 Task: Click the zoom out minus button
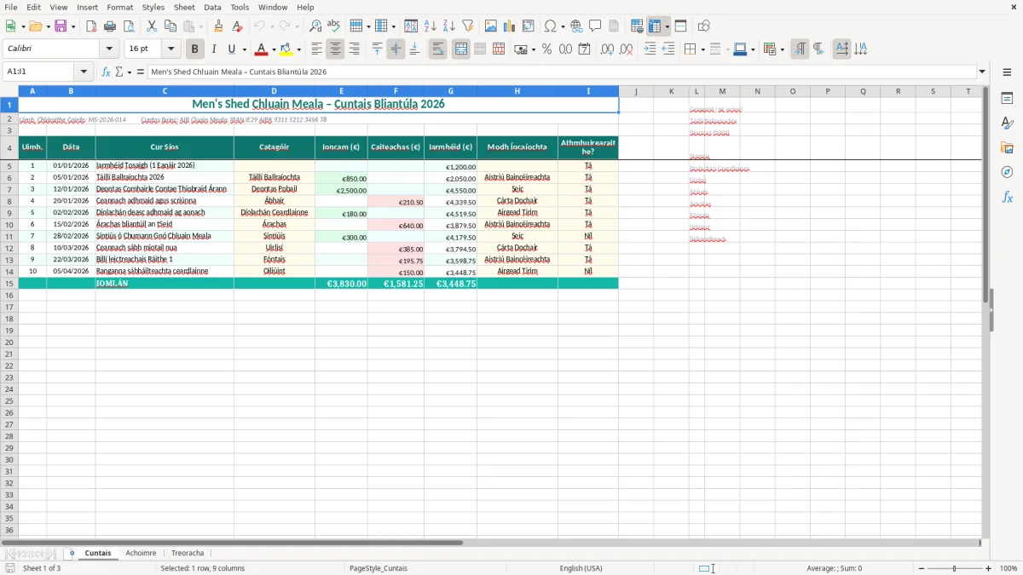(x=921, y=568)
